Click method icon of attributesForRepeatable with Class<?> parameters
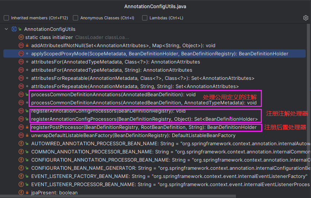This screenshot has height=198, width=311. coord(21,78)
